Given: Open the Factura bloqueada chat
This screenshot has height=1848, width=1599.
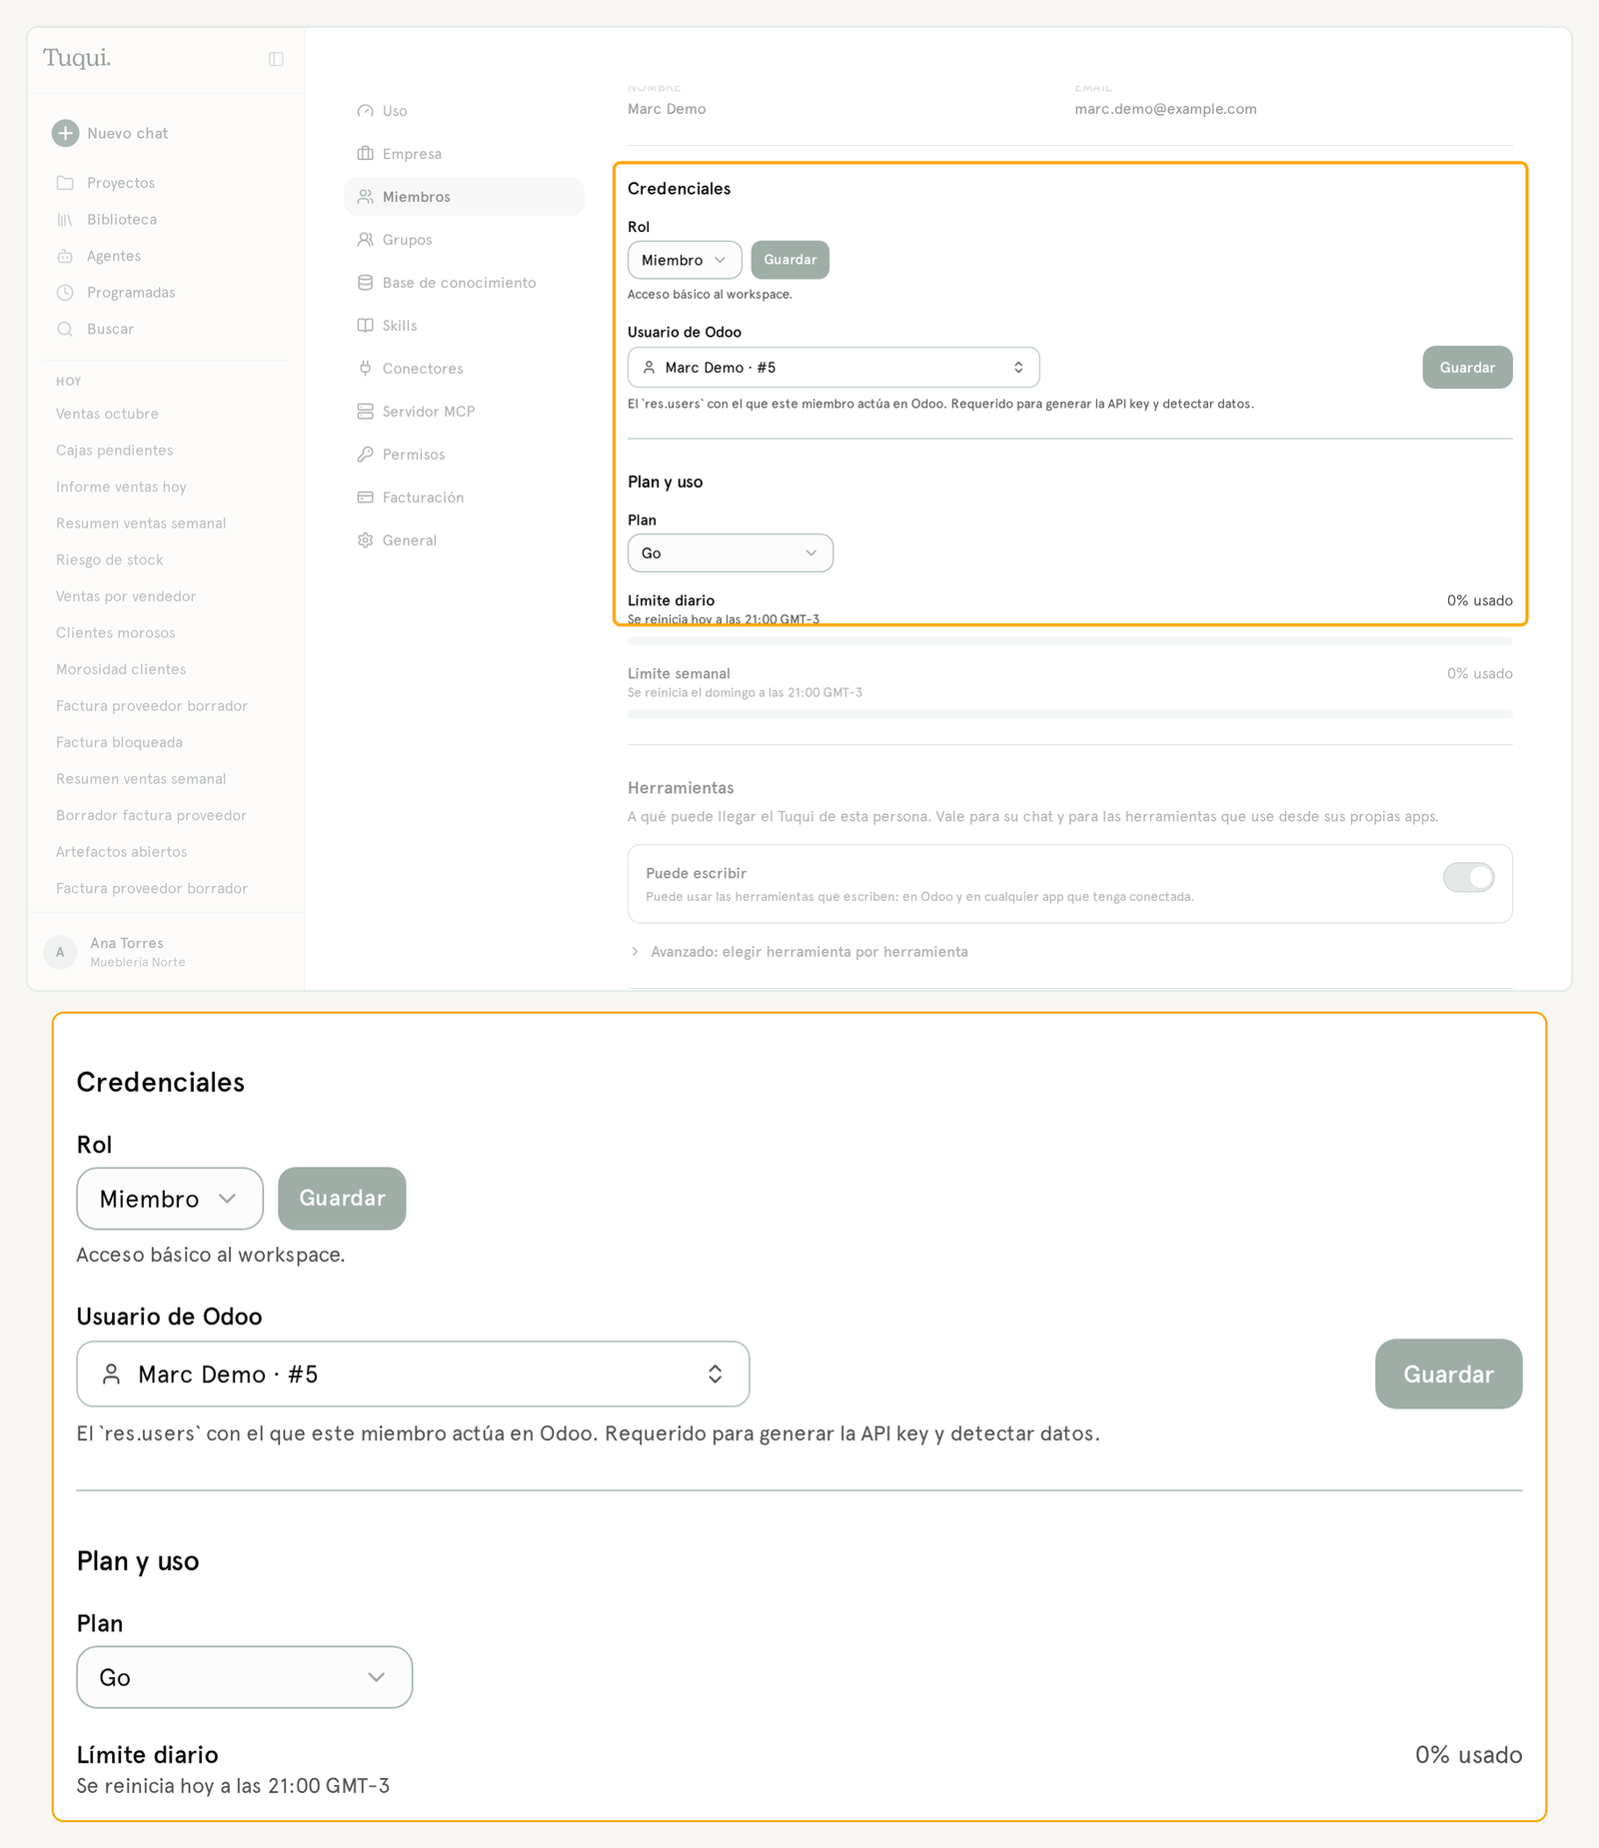Looking at the screenshot, I should coord(119,742).
